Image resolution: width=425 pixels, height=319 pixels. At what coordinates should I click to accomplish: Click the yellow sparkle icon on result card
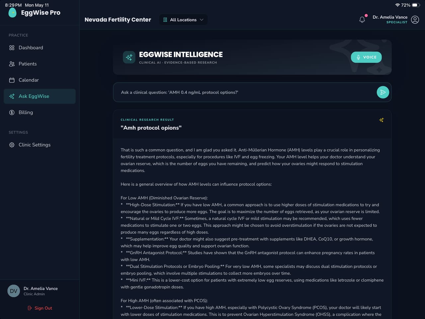point(382,120)
